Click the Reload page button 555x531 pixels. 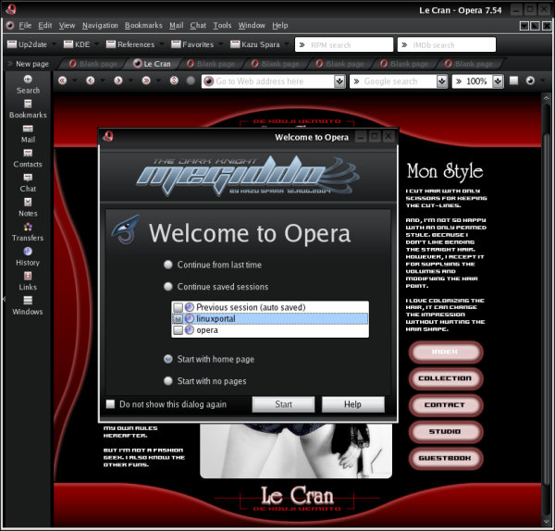(174, 80)
